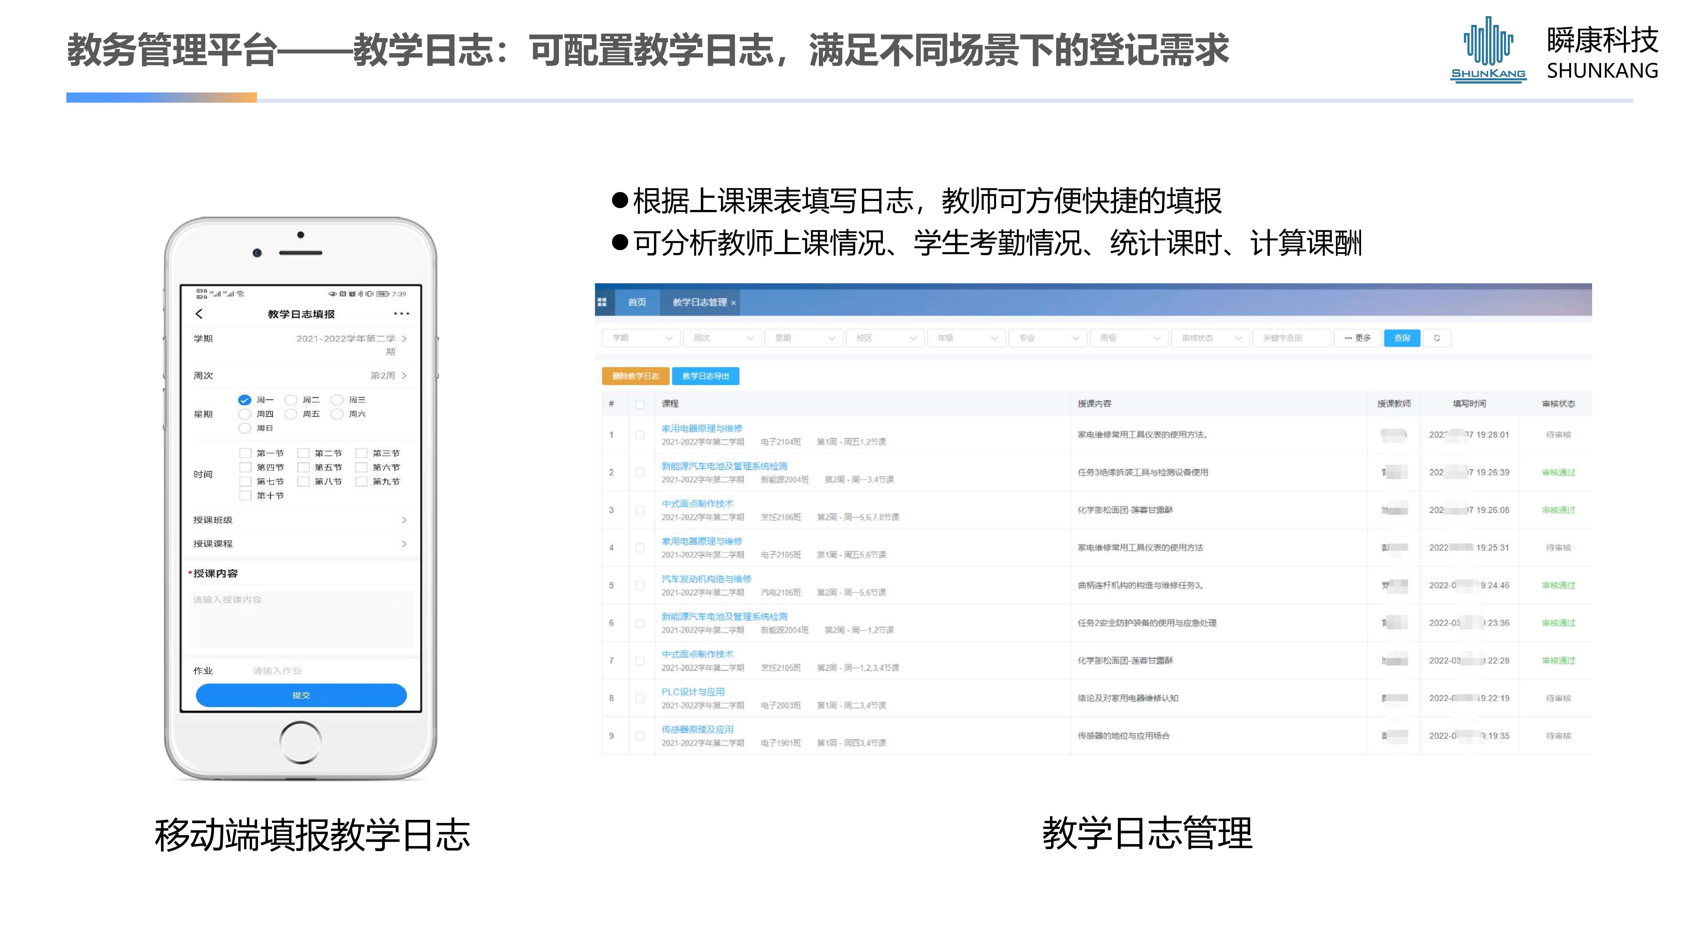
Task: Open the 年级 filter dropdown
Action: click(967, 338)
